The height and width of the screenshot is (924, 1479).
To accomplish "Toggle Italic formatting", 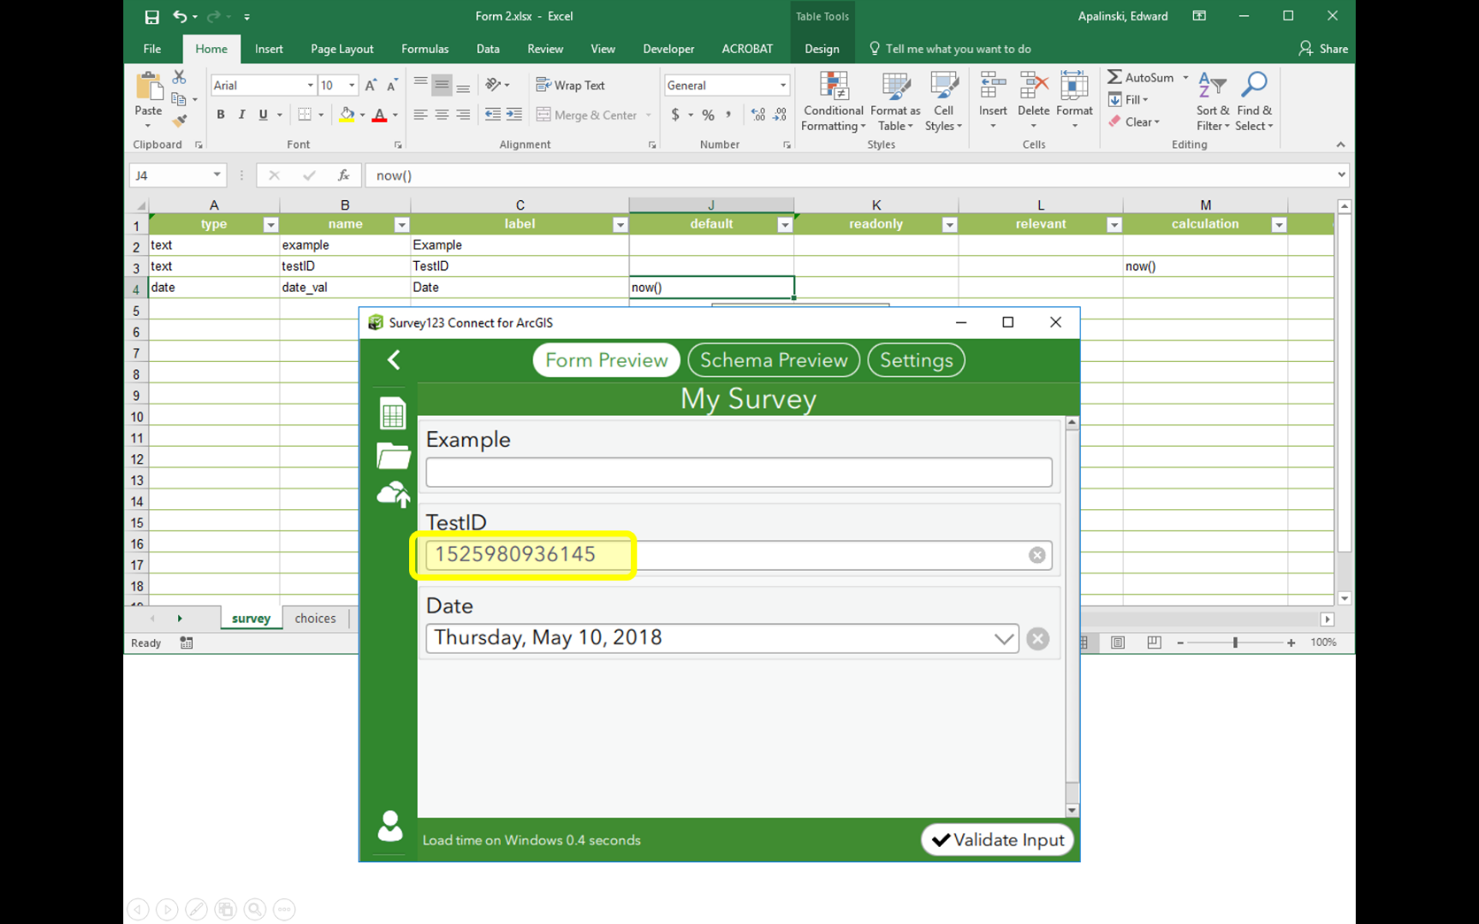I will click(241, 115).
